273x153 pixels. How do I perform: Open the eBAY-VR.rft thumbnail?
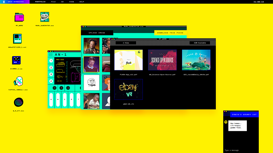[x=129, y=89]
